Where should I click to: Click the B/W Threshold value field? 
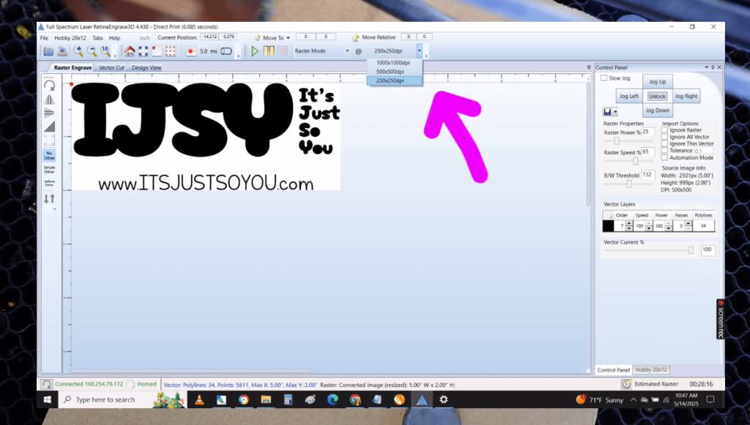[x=647, y=175]
